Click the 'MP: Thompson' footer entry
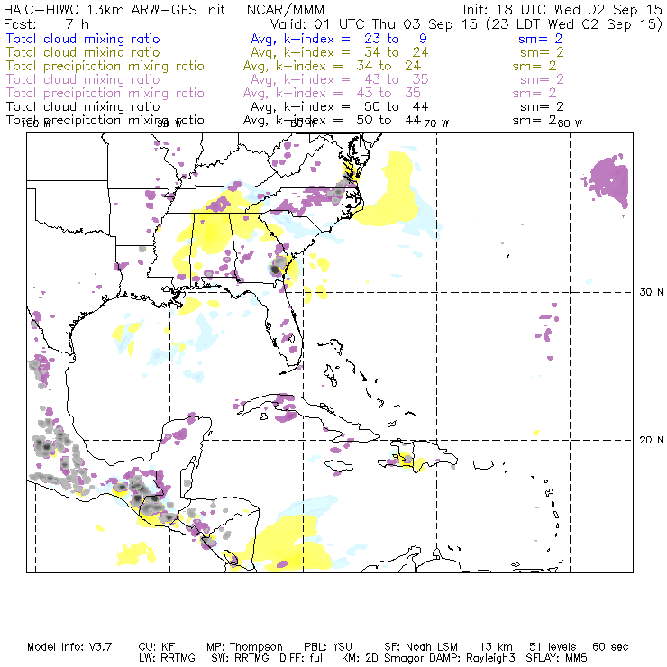667x667 pixels. (x=244, y=647)
